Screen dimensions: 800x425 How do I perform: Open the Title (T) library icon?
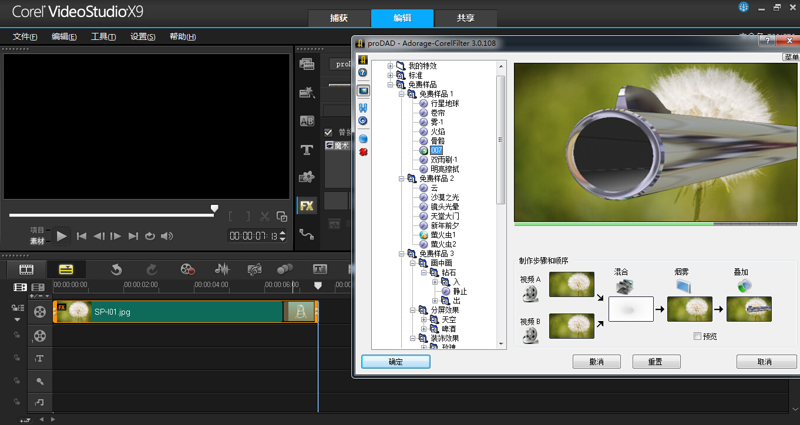click(x=307, y=150)
